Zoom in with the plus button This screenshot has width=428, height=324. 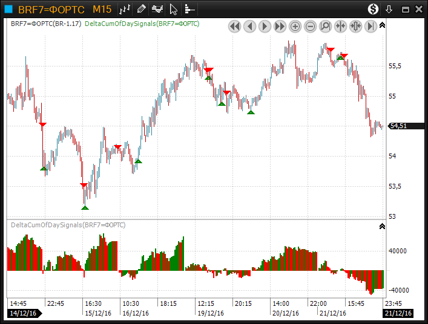click(295, 26)
